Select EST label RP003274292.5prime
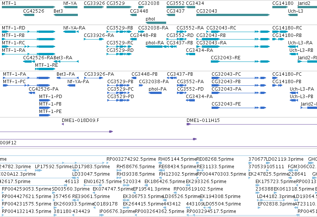Image resolution: width=317 pixels, height=217 pixels. [x=131, y=159]
